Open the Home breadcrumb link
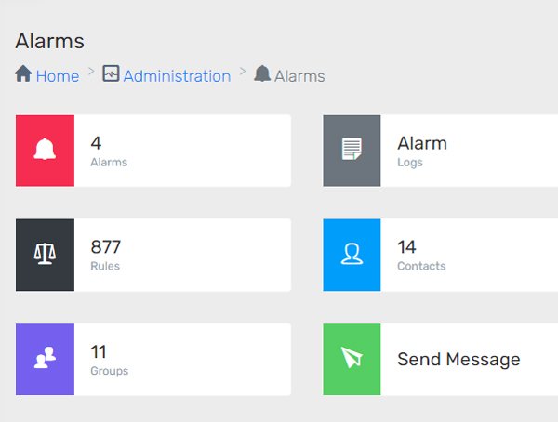The width and height of the screenshot is (558, 422). 57,76
